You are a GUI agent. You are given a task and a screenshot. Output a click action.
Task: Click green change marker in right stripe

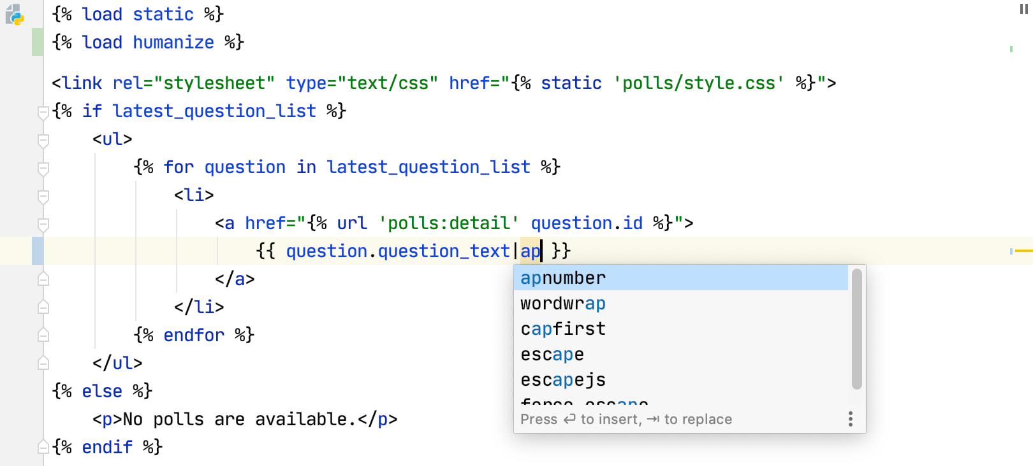click(1011, 49)
